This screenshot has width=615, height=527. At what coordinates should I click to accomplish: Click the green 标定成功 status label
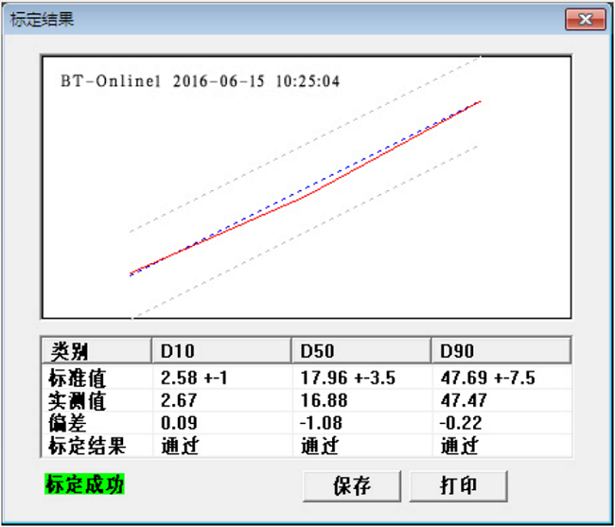pyautogui.click(x=85, y=485)
